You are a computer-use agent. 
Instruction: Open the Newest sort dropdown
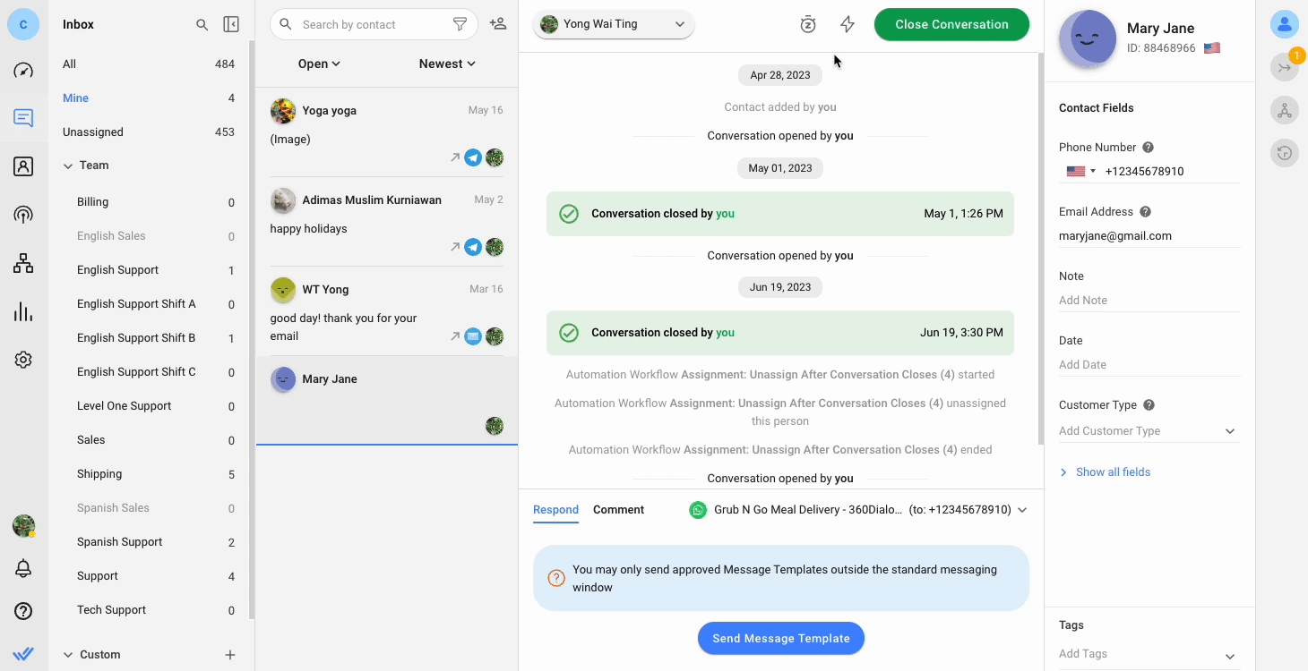click(447, 64)
